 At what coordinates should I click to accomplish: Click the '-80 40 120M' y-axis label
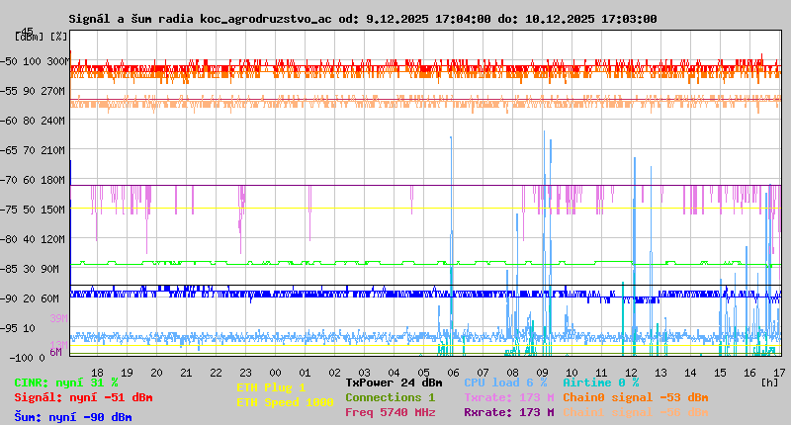tap(34, 239)
